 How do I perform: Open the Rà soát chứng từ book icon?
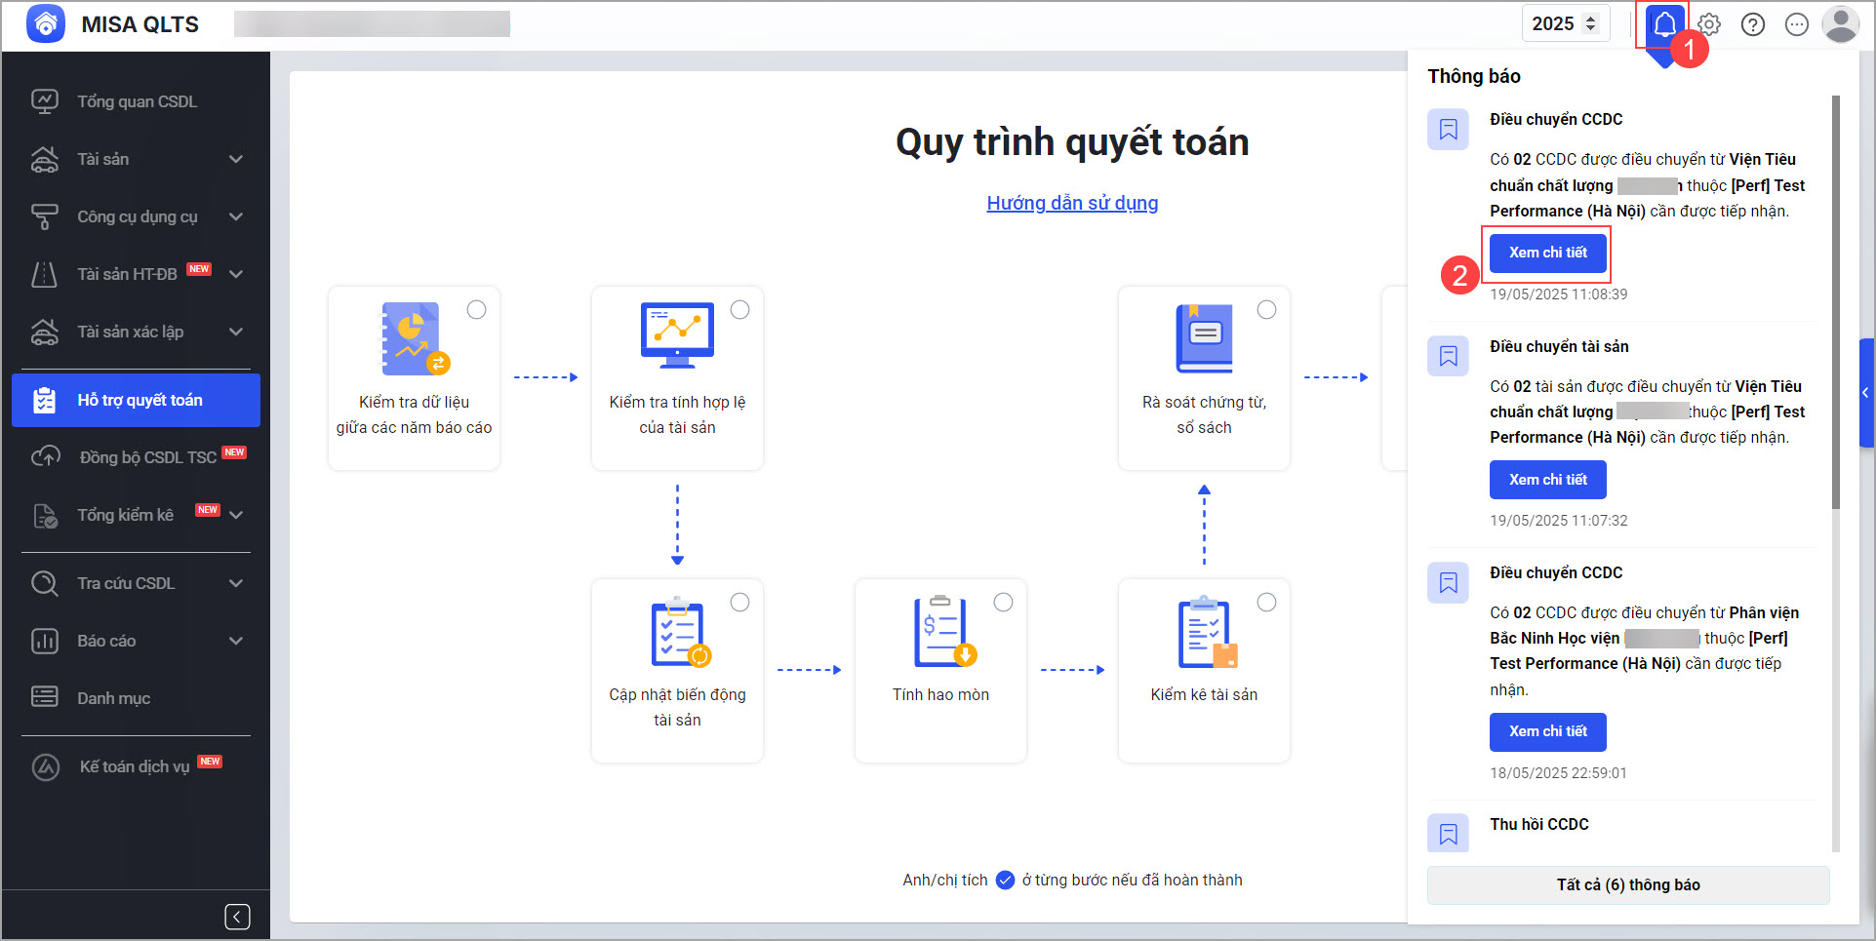tap(1205, 338)
